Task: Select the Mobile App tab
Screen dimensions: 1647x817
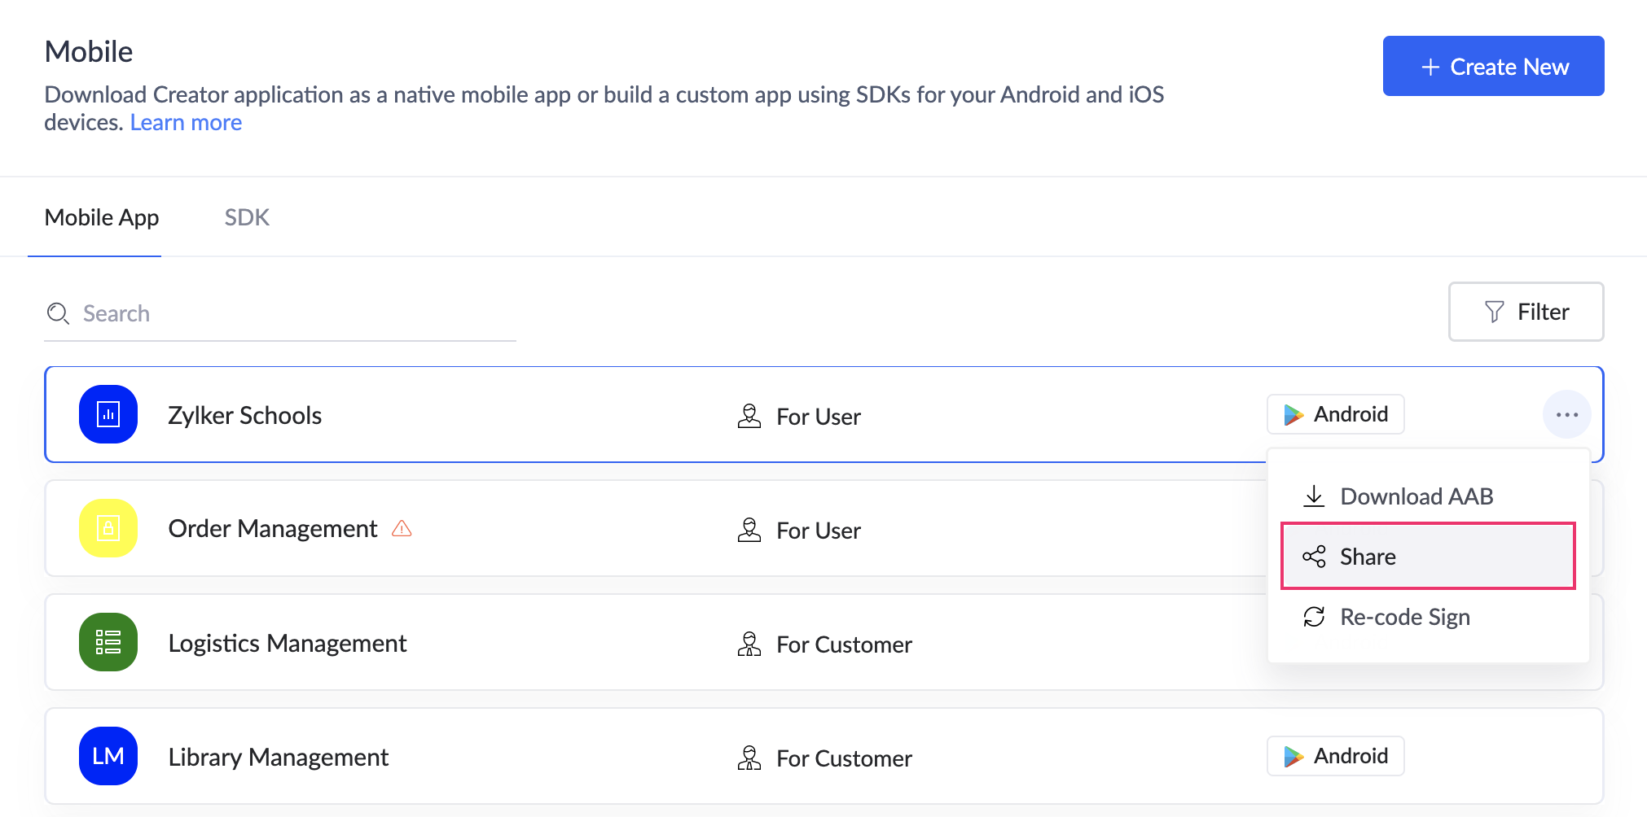Action: point(102,217)
